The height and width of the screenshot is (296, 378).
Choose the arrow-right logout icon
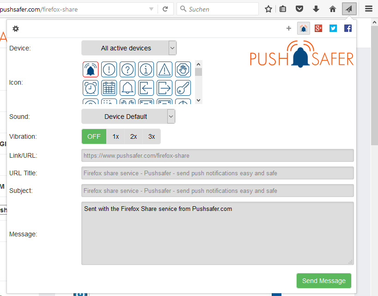tap(165, 88)
